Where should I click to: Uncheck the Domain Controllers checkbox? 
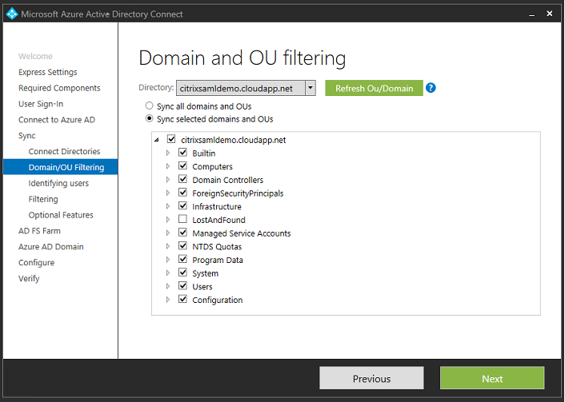point(183,180)
